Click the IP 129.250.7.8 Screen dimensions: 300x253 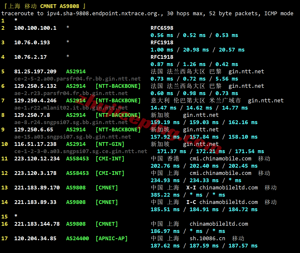pos(32,115)
